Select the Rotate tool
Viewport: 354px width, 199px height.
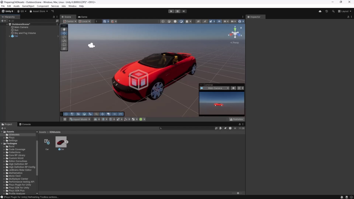click(x=64, y=37)
